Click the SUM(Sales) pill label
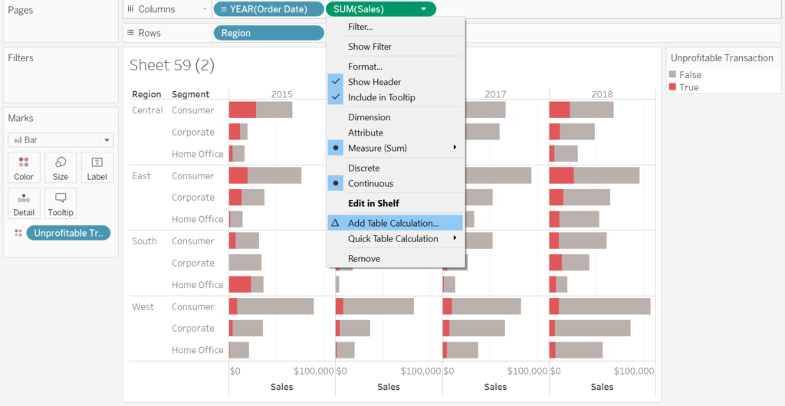785x406 pixels. point(359,9)
